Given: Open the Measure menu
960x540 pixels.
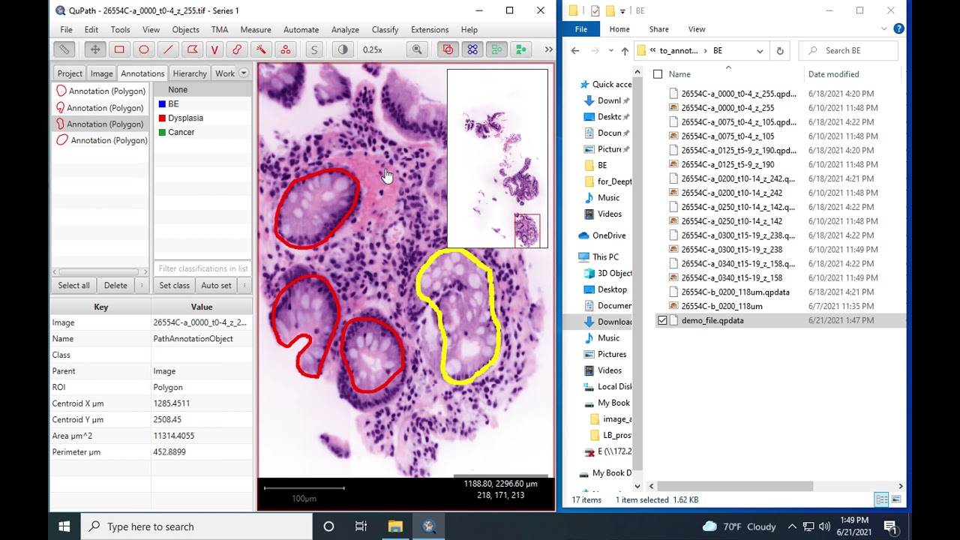Looking at the screenshot, I should tap(256, 30).
